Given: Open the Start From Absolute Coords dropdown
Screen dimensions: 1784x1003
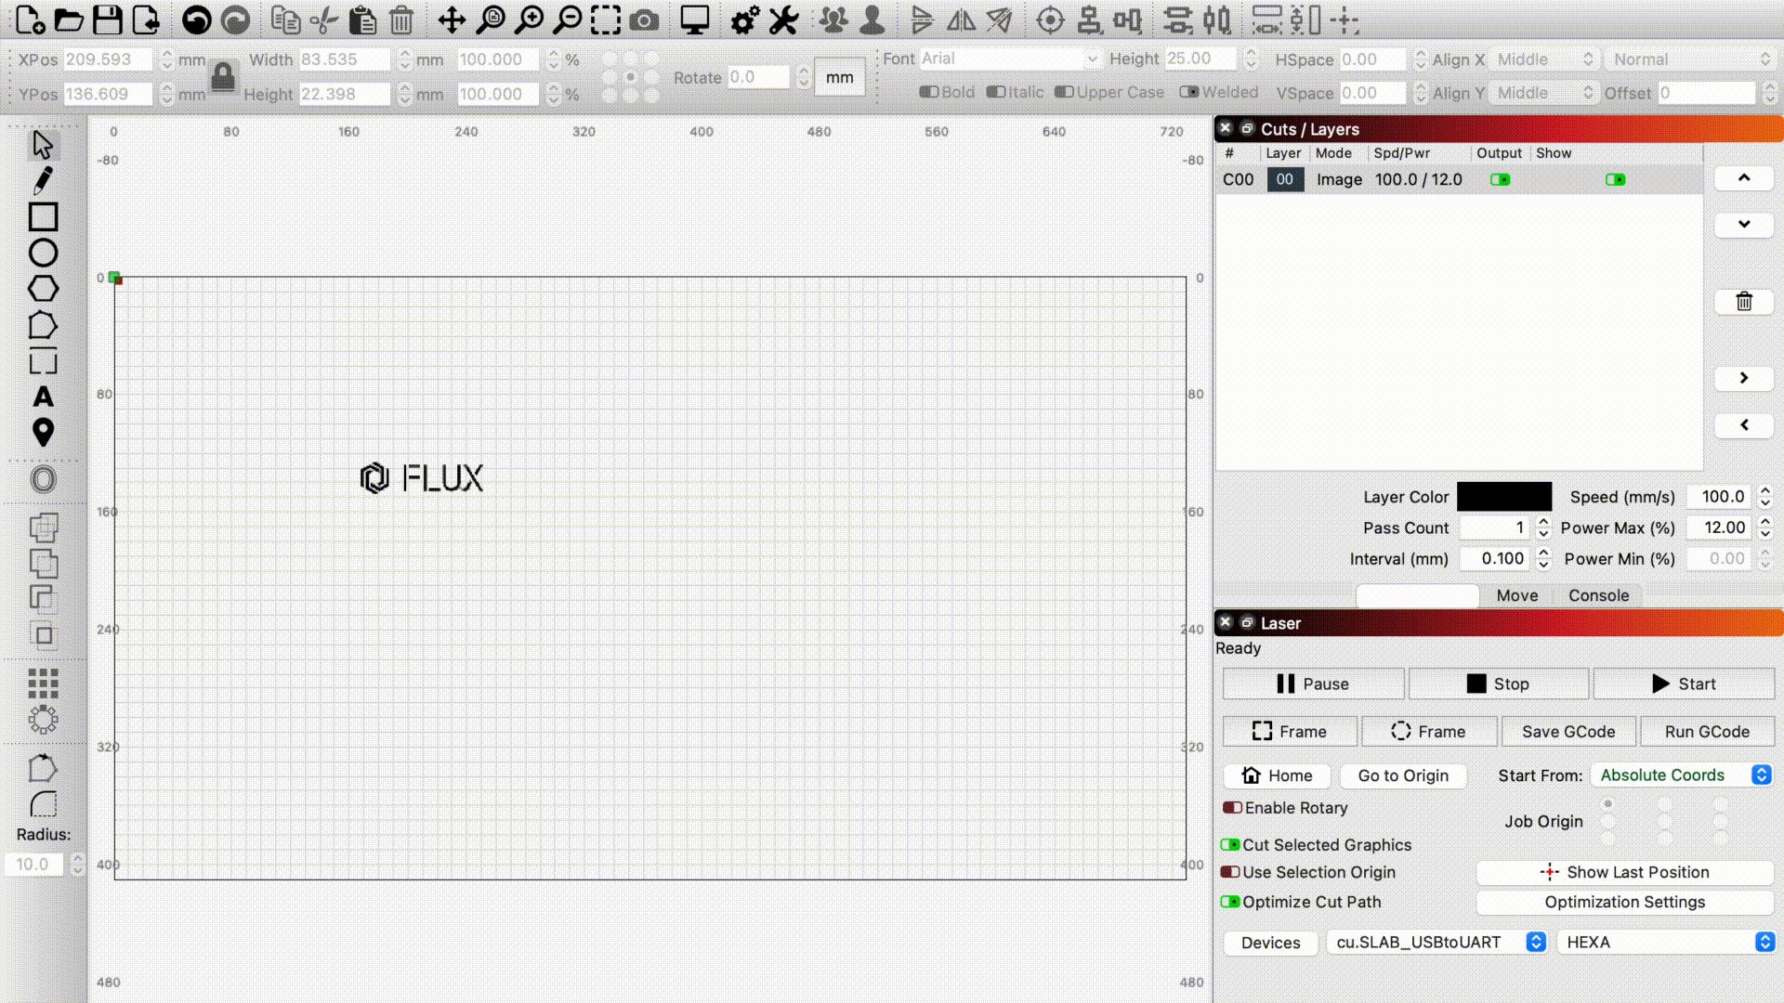Looking at the screenshot, I should pyautogui.click(x=1682, y=775).
